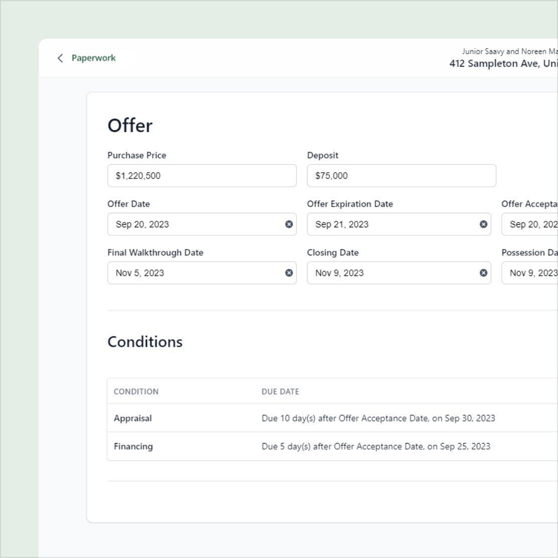Image resolution: width=558 pixels, height=558 pixels.
Task: Clear the Final Walkthrough Date value
Action: [289, 273]
